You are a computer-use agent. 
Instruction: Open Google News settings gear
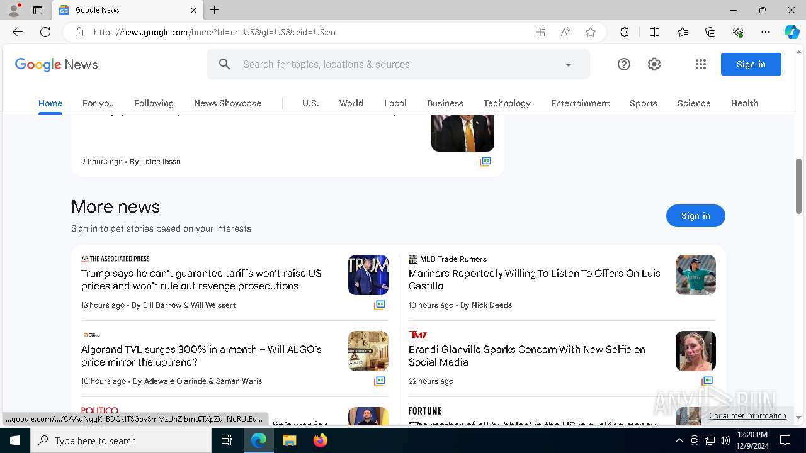[x=654, y=64]
